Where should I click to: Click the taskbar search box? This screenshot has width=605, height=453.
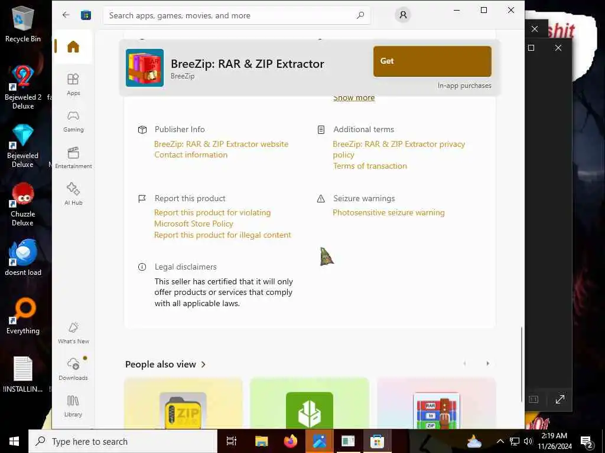[123, 441]
